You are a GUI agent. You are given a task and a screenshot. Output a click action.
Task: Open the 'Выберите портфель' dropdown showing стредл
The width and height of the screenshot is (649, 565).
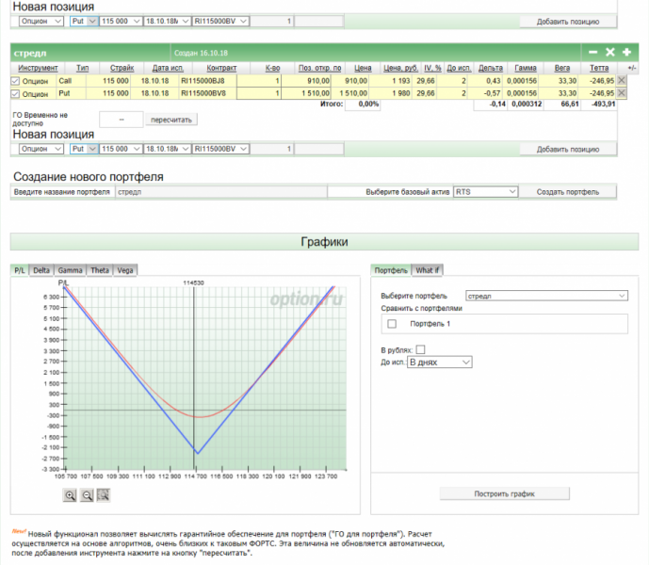(x=547, y=296)
